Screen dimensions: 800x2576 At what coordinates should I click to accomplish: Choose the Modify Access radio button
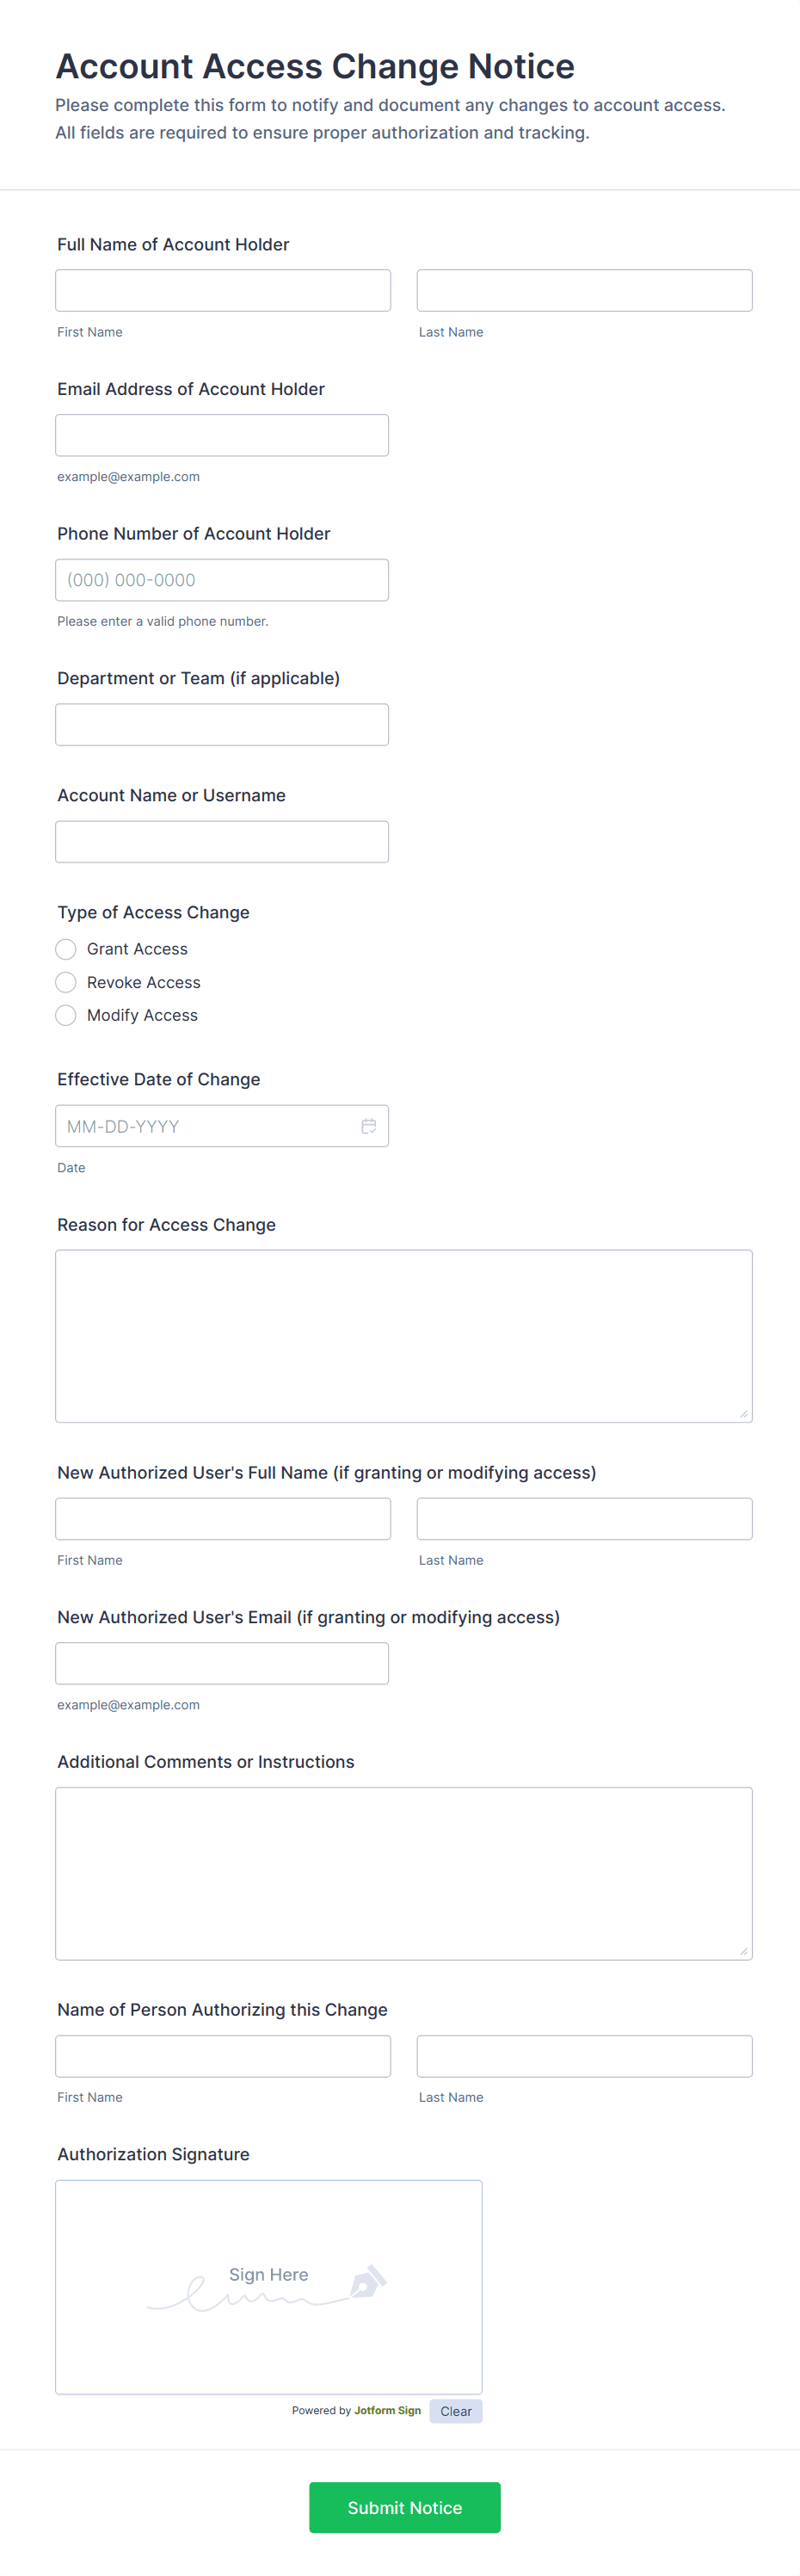click(x=66, y=1015)
